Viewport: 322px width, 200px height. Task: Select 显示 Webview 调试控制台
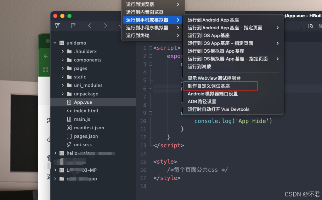[233, 78]
